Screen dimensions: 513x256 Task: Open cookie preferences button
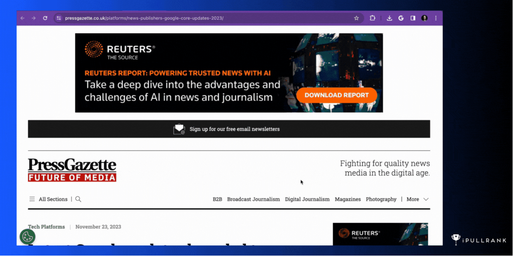point(27,236)
